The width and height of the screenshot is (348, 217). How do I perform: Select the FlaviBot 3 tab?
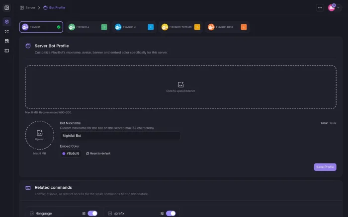point(134,27)
